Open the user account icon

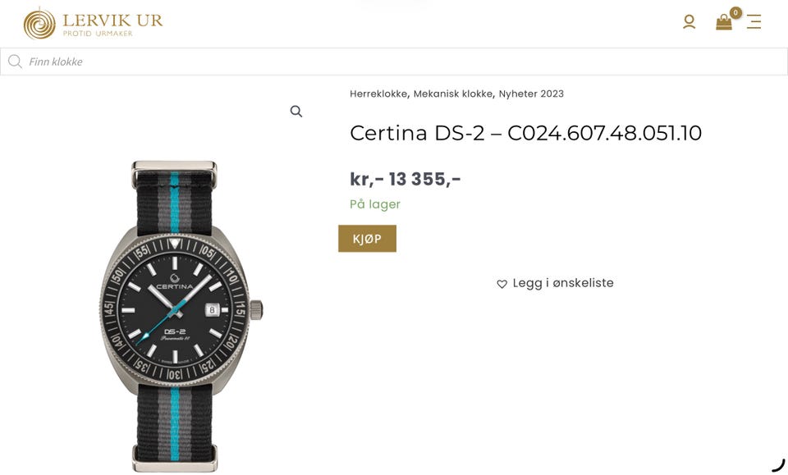coord(689,21)
